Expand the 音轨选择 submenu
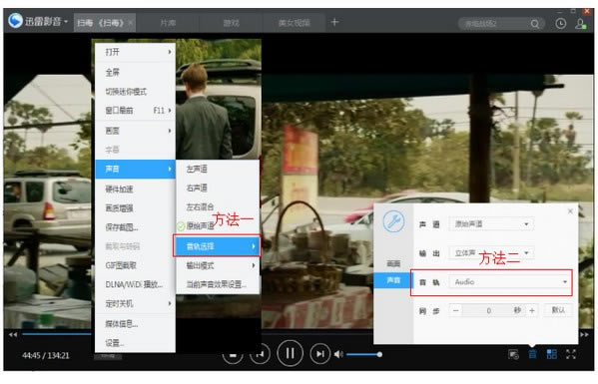 (218, 246)
